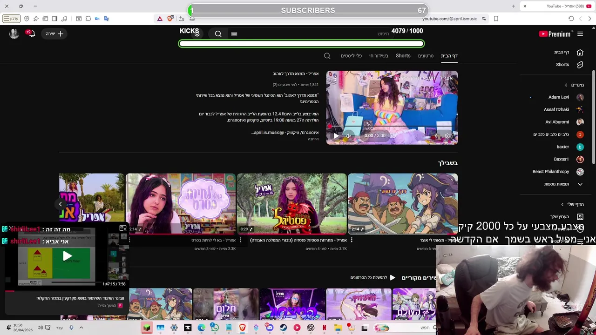This screenshot has height=335, width=596.
Task: Expand the subscriptions 'מינויים' section chevron
Action: tap(566, 85)
